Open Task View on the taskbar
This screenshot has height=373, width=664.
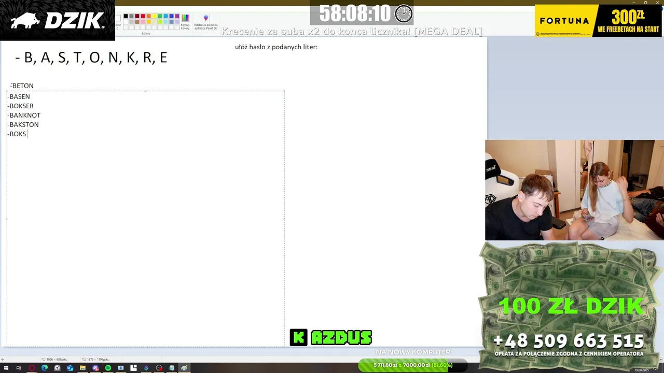[19, 368]
